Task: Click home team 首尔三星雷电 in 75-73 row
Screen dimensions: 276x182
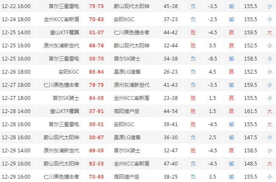Action: [x=64, y=6]
